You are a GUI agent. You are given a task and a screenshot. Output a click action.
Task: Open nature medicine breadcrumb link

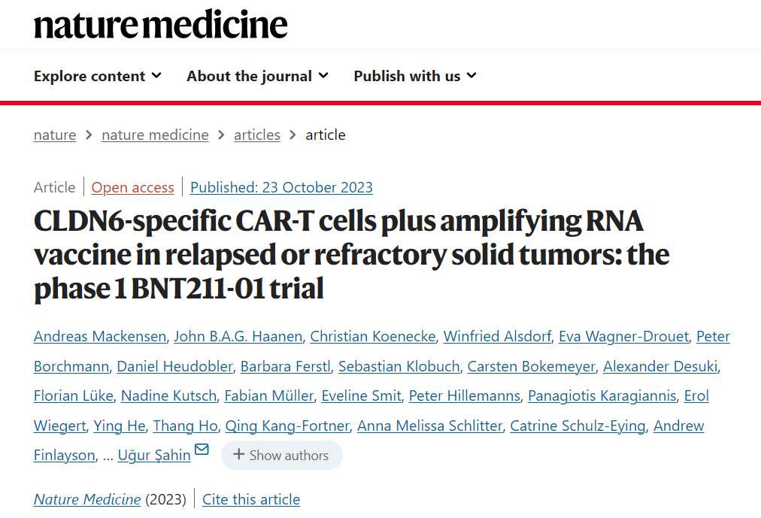click(155, 135)
